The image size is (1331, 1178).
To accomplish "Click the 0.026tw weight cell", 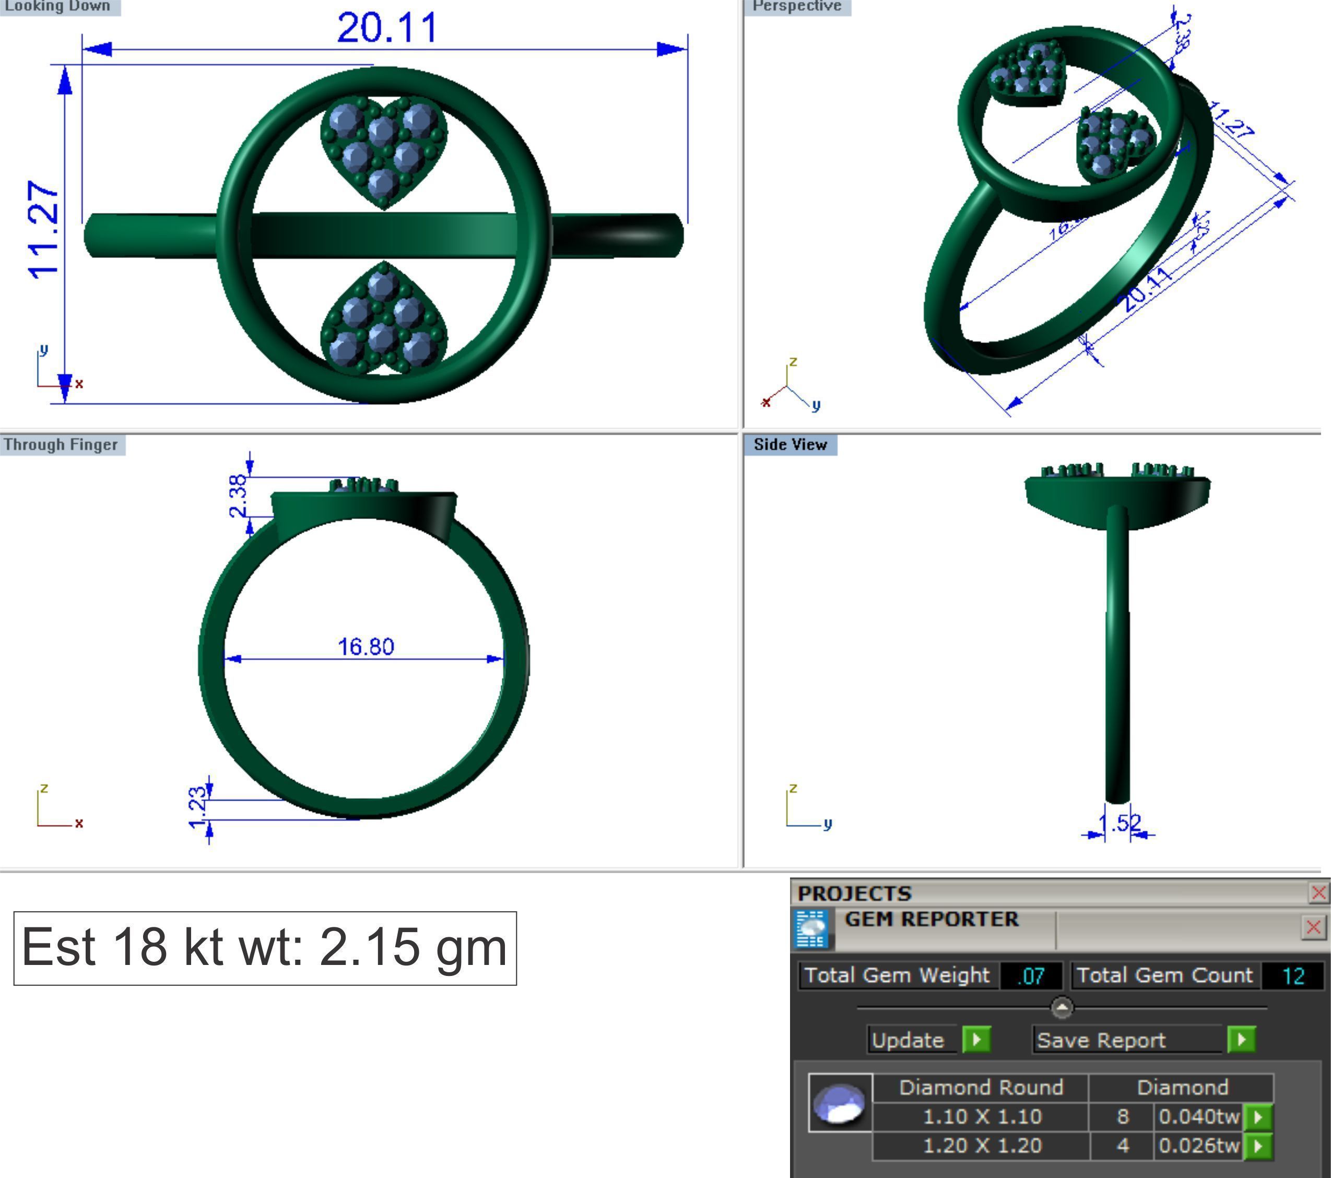I will 1199,1146.
